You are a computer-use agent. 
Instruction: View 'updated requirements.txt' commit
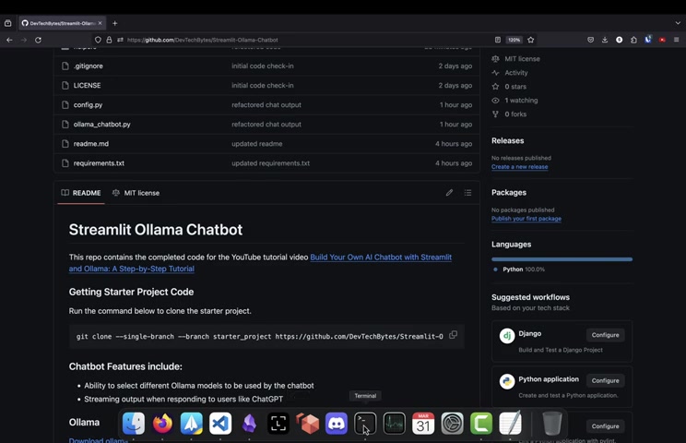tap(270, 163)
